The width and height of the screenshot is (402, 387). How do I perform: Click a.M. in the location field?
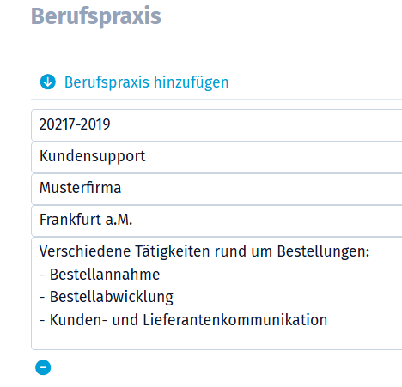click(x=119, y=220)
